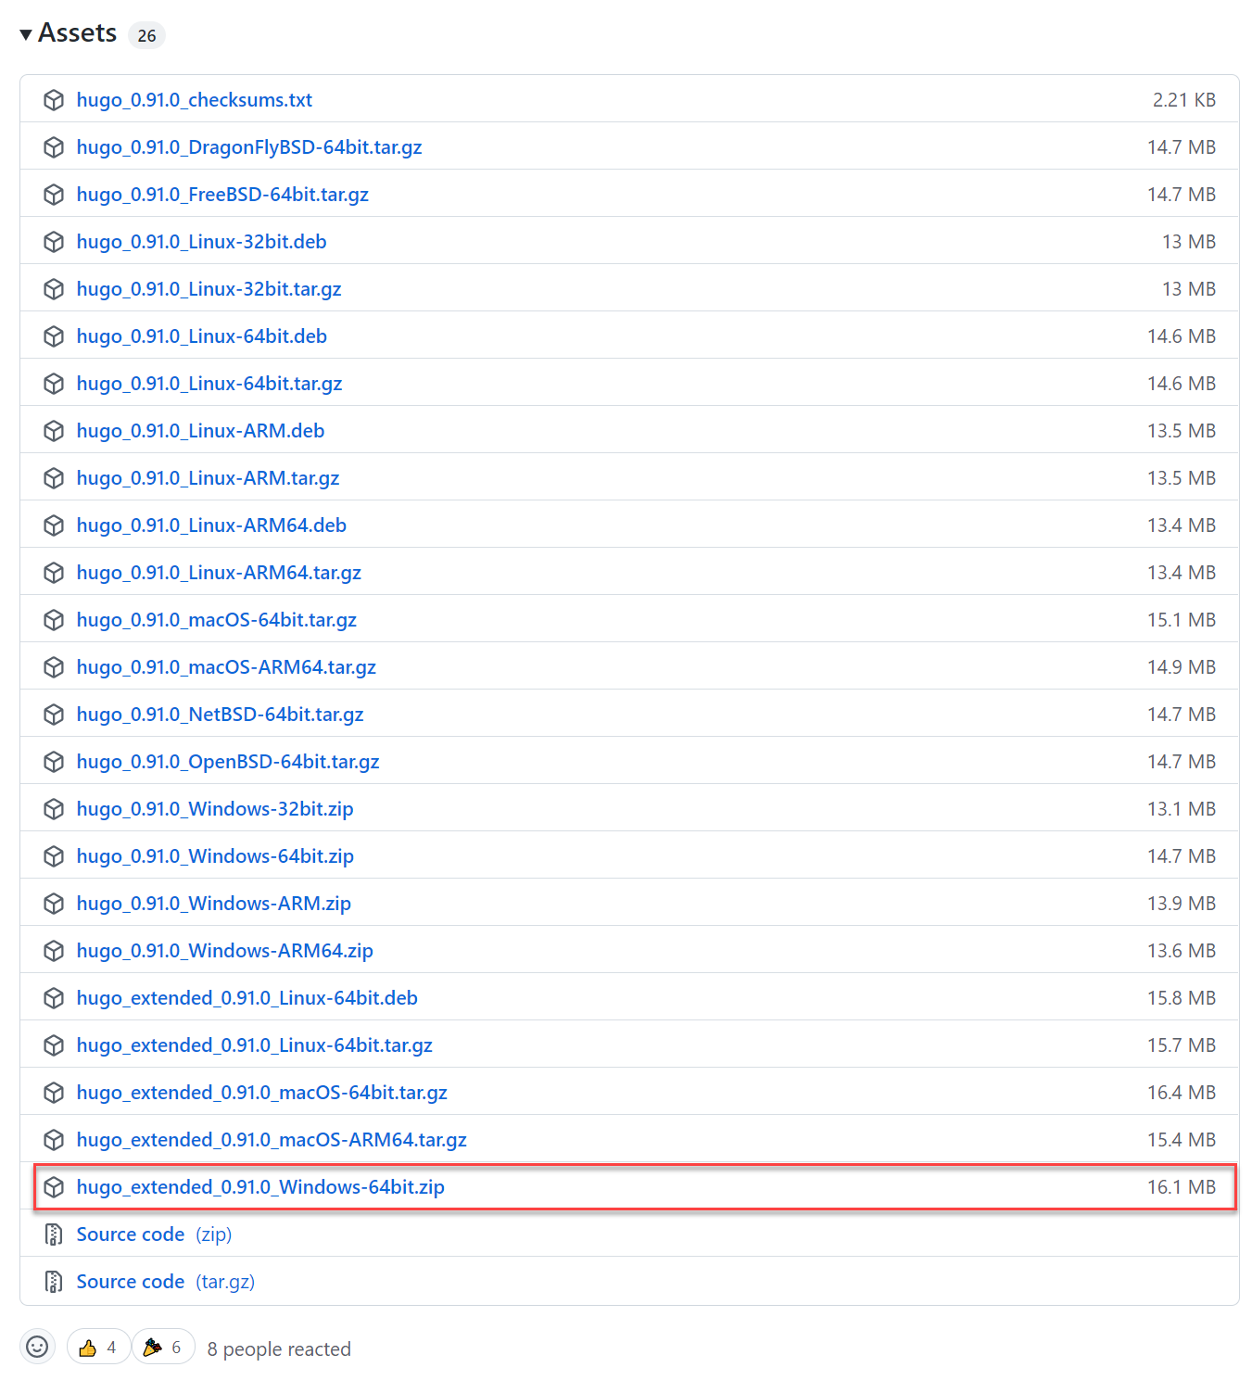Download hugo_0.91.0_Windows-32bit.zip
This screenshot has height=1380, width=1252.
pyautogui.click(x=215, y=808)
